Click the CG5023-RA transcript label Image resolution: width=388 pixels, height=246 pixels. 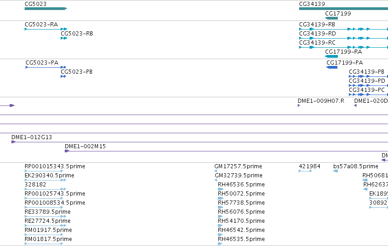tap(41, 25)
